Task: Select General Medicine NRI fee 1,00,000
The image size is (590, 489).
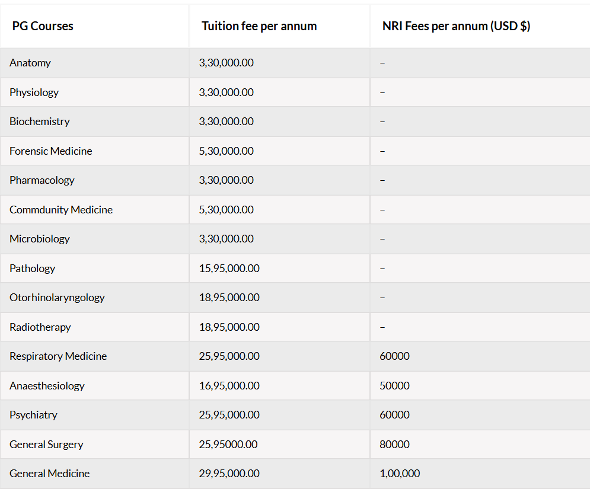Action: click(400, 474)
